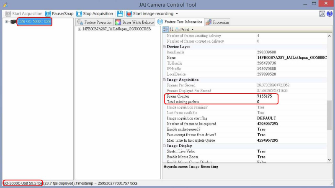Click the property grid scroll up arrow
335x188 pixels.
[x=330, y=37]
